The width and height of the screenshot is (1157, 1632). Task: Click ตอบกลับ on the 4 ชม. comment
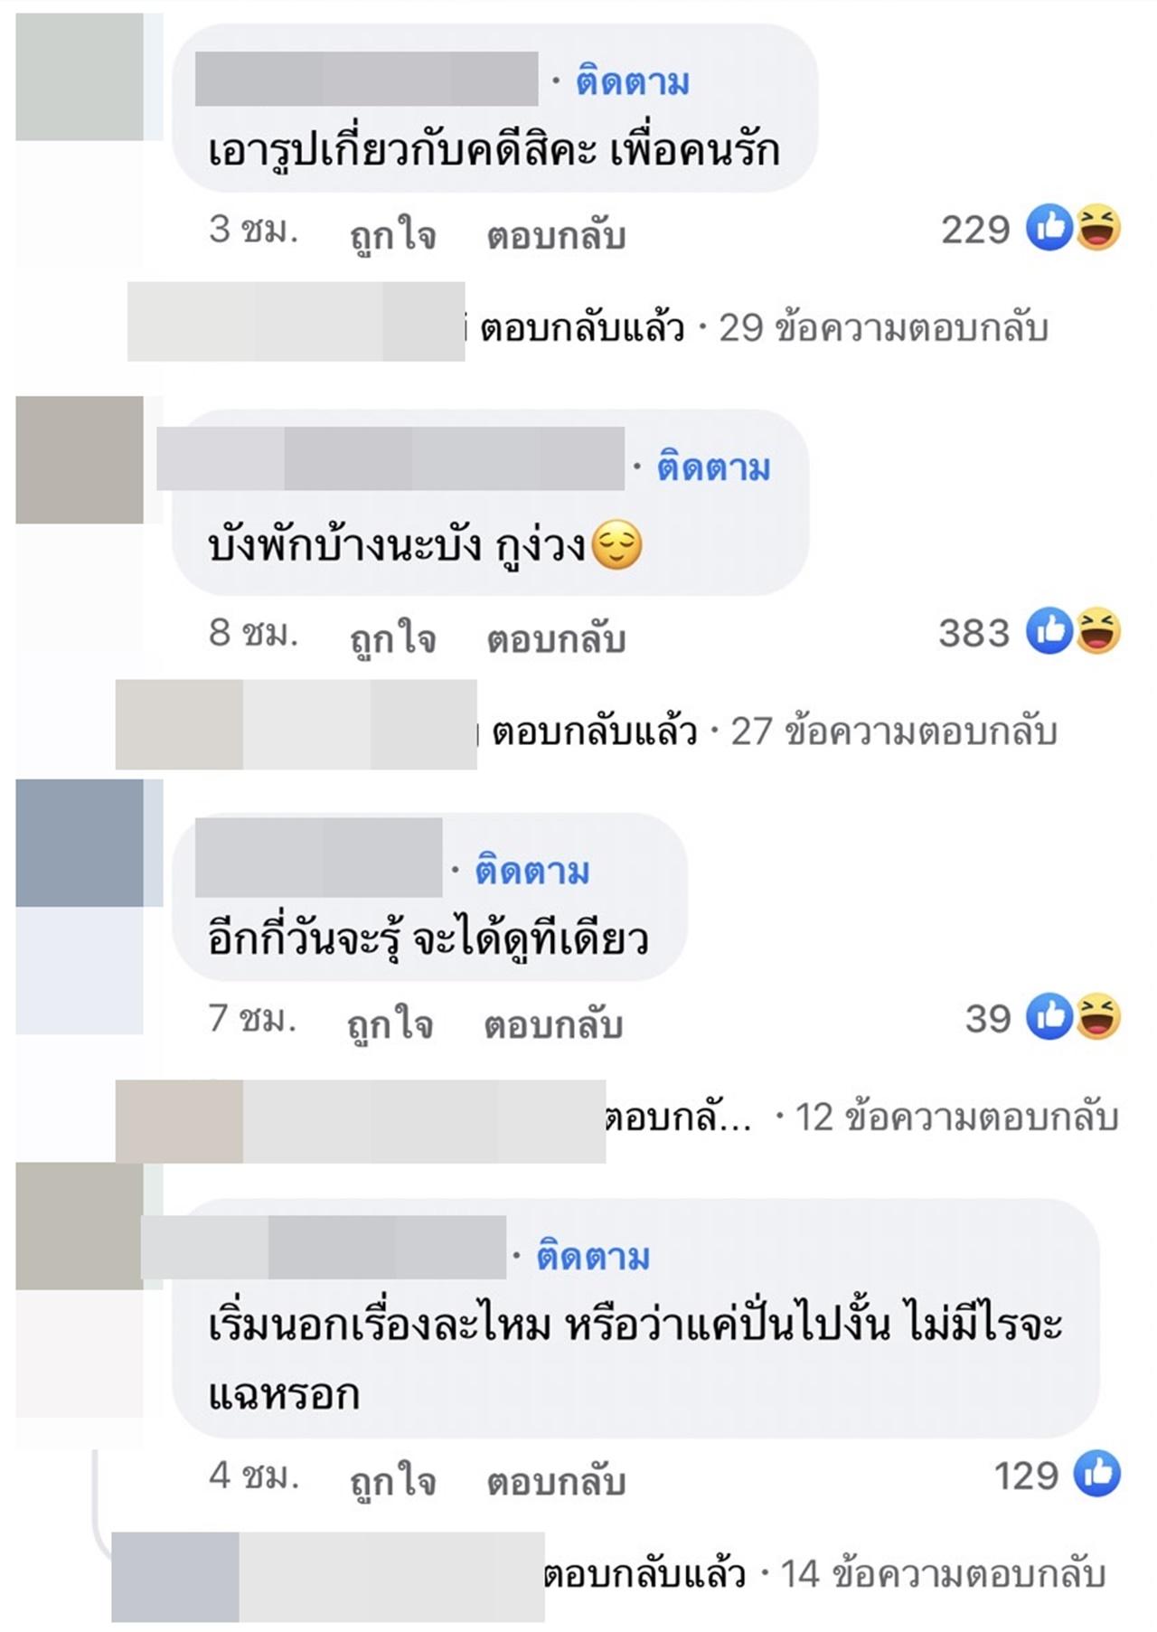[x=556, y=1481]
